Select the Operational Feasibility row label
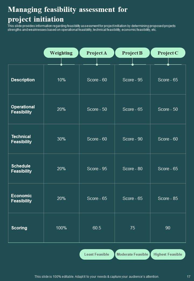Image resolution: width=194 pixels, height=281 pixels. coord(23,109)
